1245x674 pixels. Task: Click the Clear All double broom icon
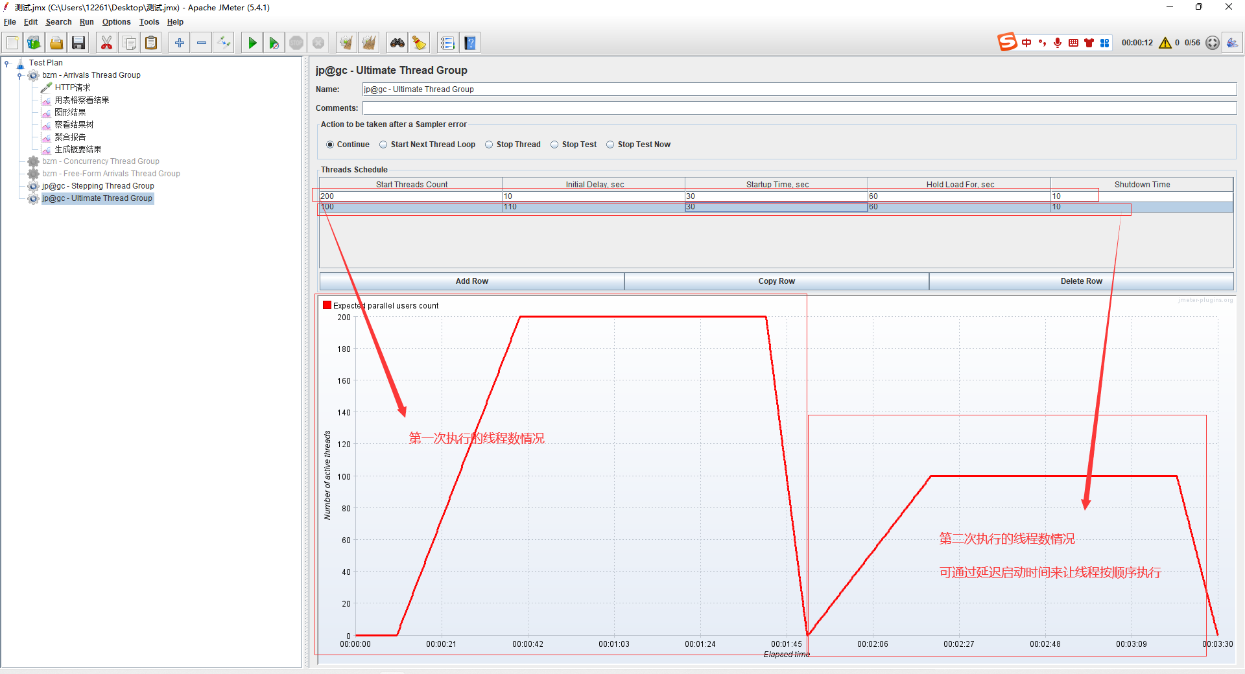(369, 43)
